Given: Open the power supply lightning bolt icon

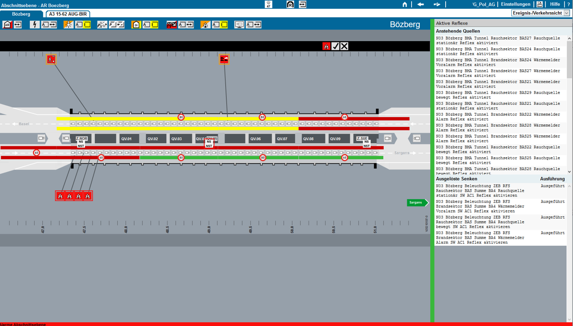Looking at the screenshot, I should [35, 25].
